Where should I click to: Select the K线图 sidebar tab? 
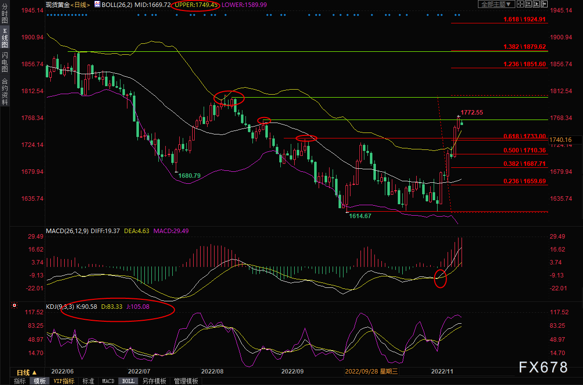tap(4, 38)
